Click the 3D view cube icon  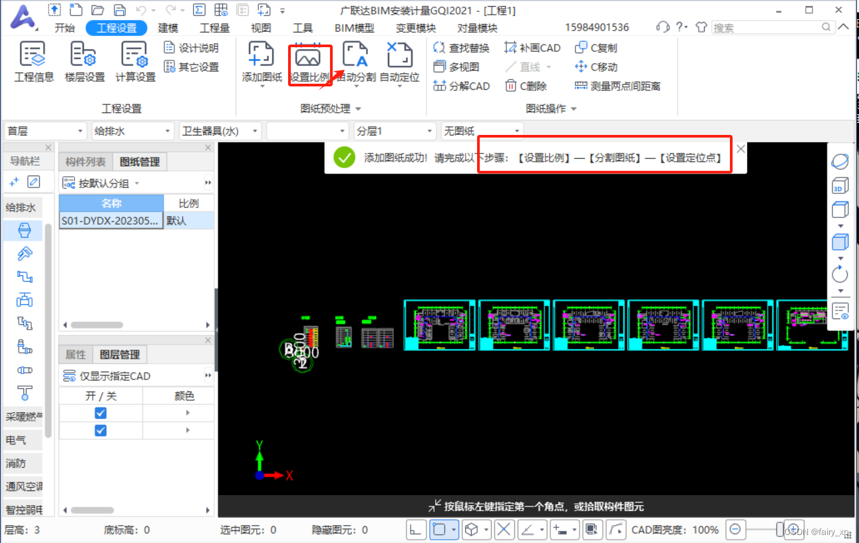840,185
